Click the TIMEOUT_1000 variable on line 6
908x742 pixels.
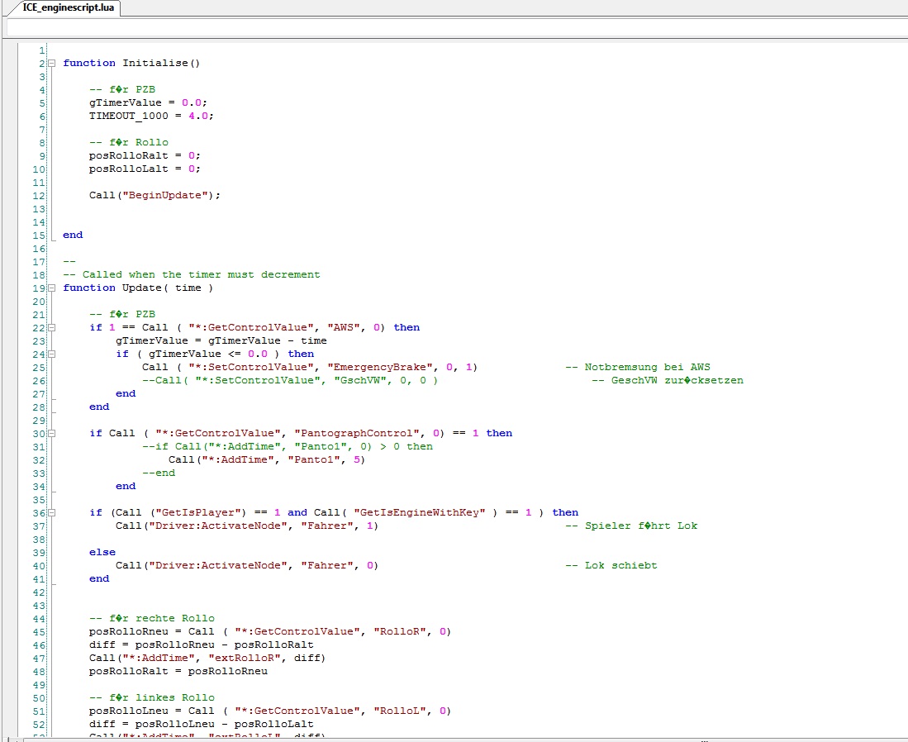point(128,116)
